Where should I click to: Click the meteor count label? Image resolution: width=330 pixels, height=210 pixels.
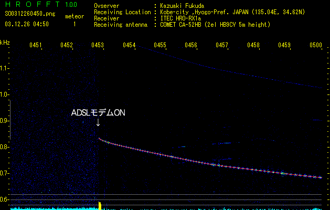74,16
